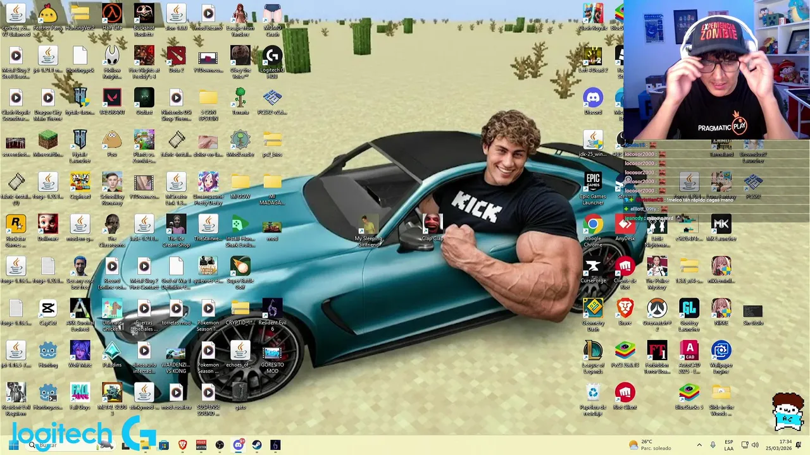This screenshot has height=455, width=810.
Task: Select the GORESITO MOD video file
Action: [272, 358]
